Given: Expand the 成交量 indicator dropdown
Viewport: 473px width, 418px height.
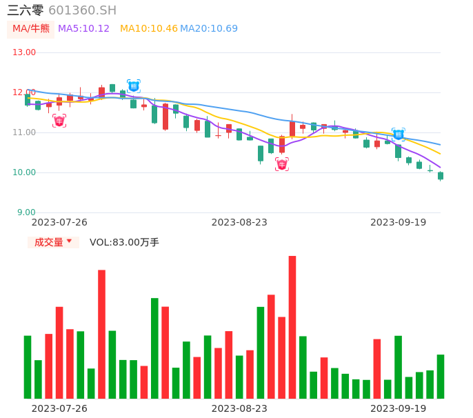Looking at the screenshot, I should [53, 242].
